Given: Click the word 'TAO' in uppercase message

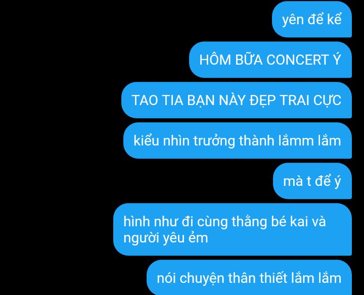Looking at the screenshot, I should [x=145, y=101].
